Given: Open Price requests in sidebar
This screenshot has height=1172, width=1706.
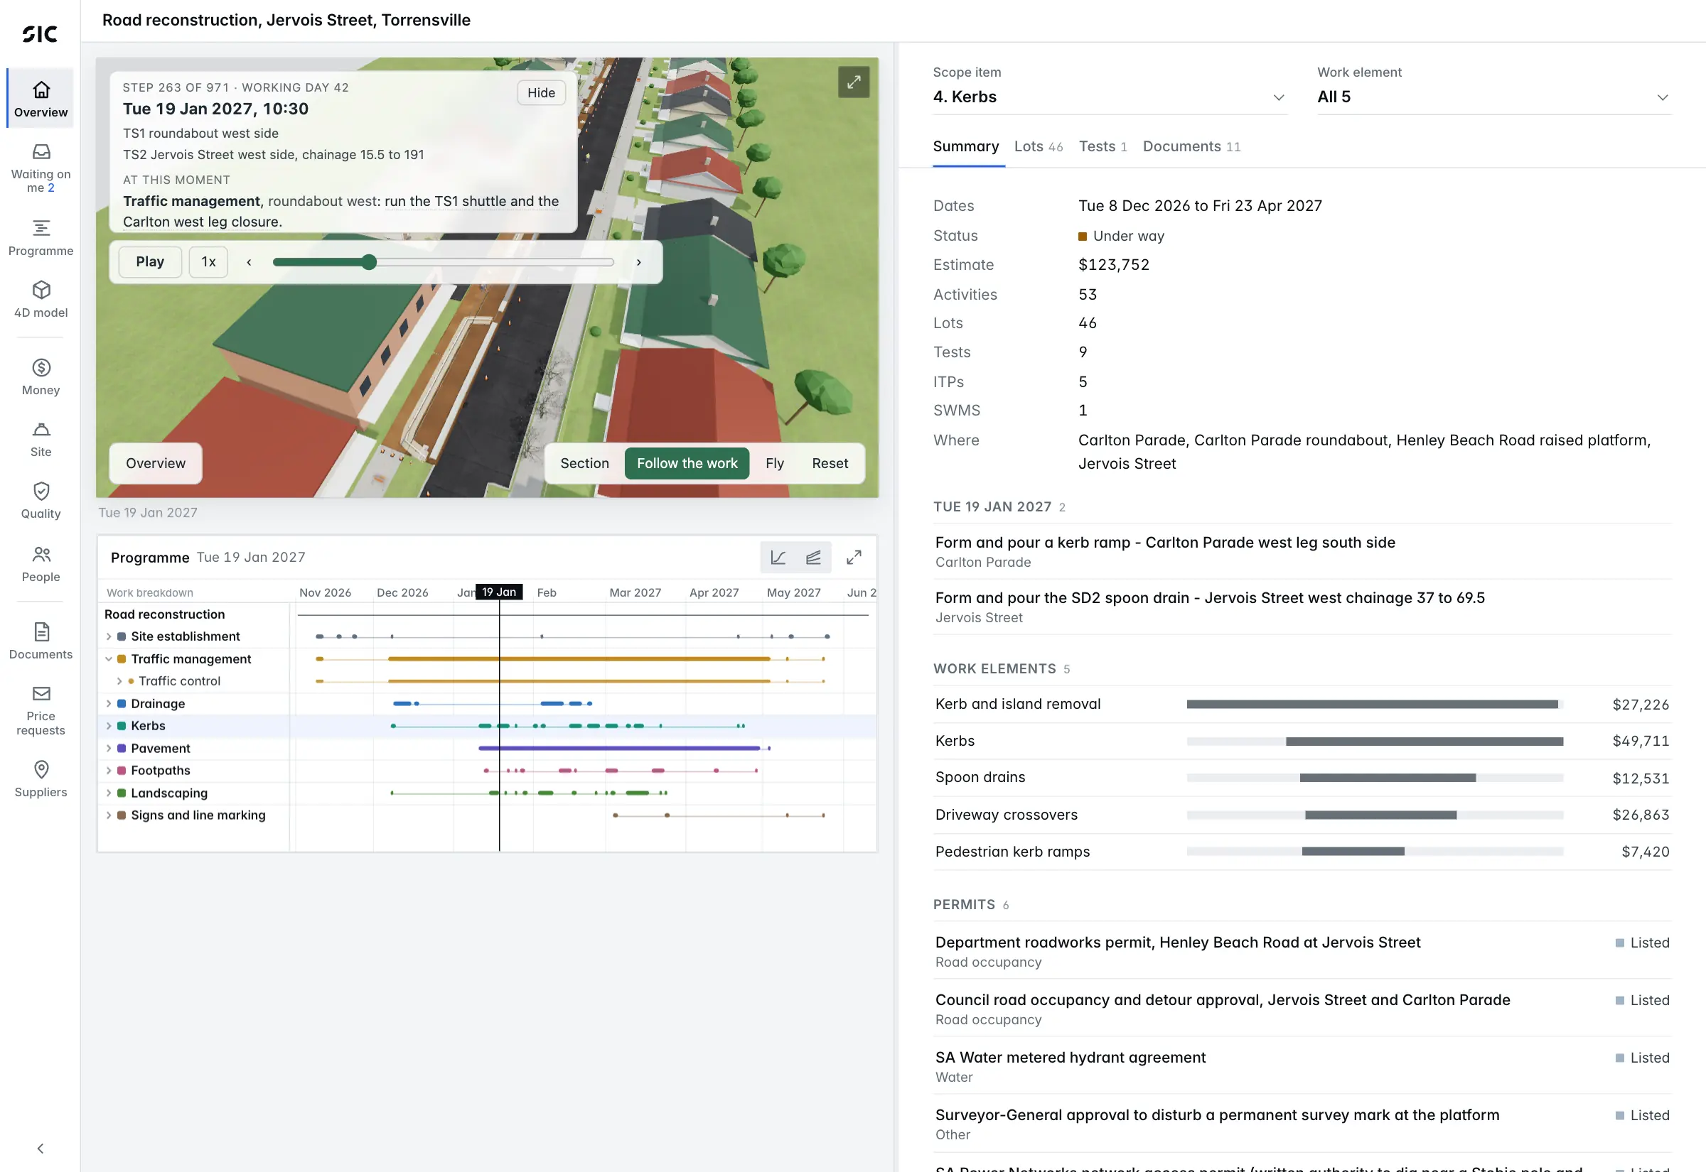Looking at the screenshot, I should (41, 711).
